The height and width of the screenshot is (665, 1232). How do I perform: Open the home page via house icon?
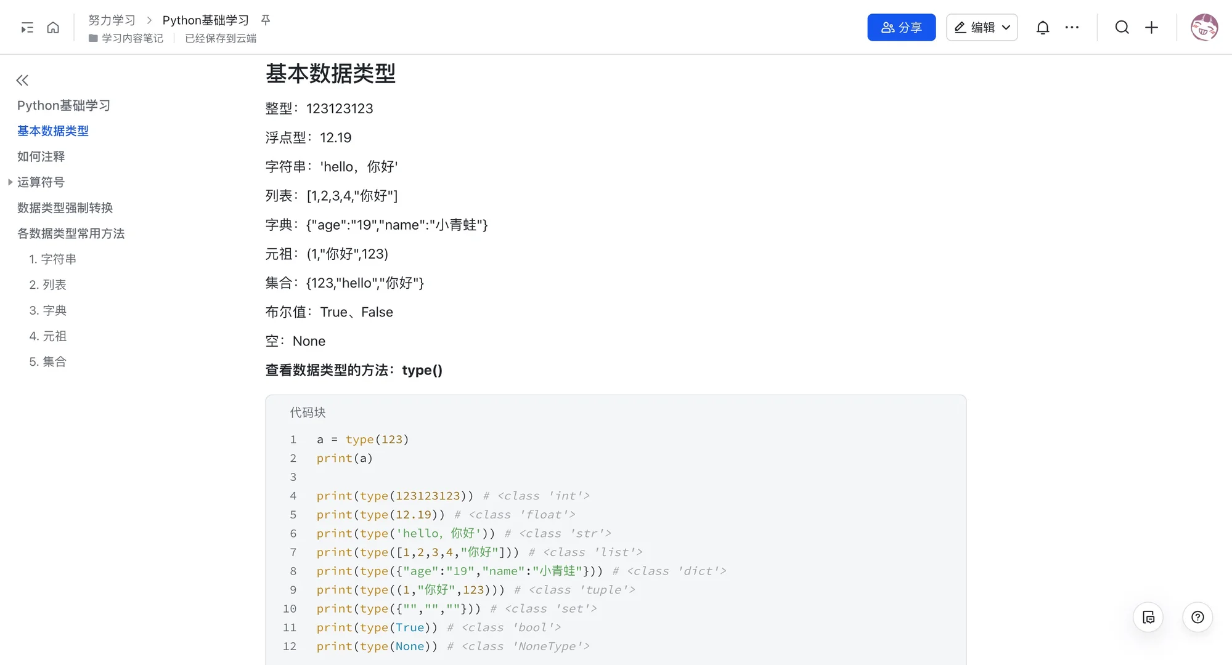(x=53, y=27)
